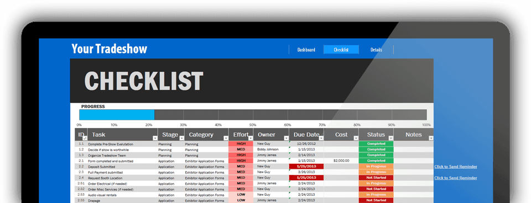Open the Task column filter dropdown
Screen dimensions: 531x203
[x=155, y=138]
